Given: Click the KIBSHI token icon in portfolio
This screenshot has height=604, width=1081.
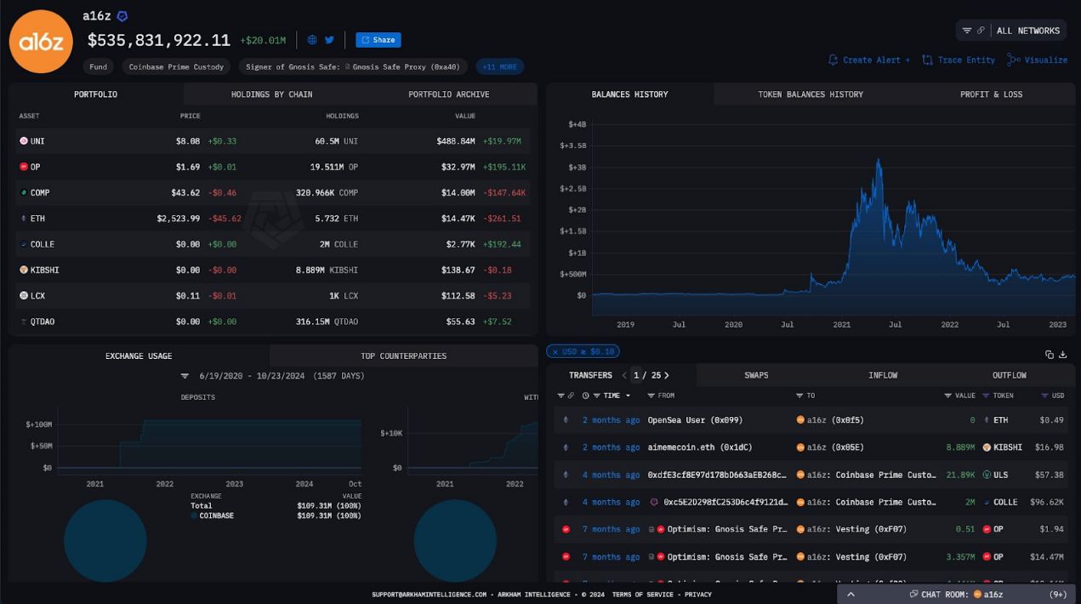Looking at the screenshot, I should tap(24, 270).
